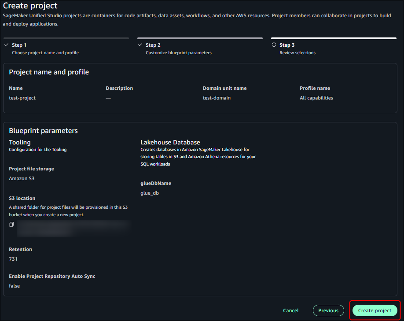Click the Retention value 731
The width and height of the screenshot is (404, 321).
13,259
